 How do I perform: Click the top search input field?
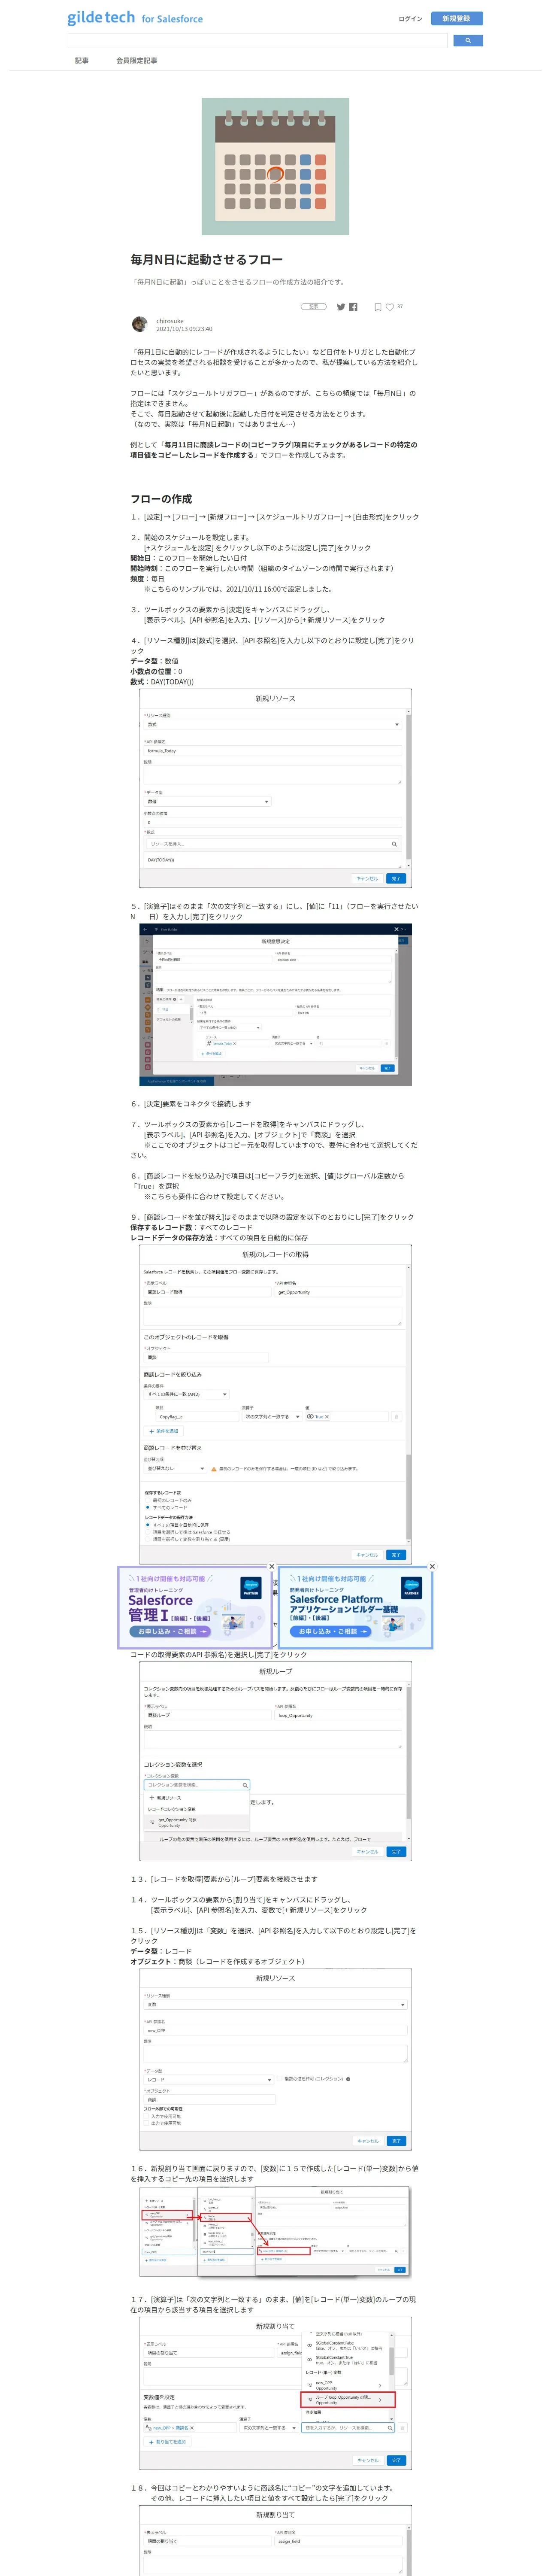click(x=257, y=41)
